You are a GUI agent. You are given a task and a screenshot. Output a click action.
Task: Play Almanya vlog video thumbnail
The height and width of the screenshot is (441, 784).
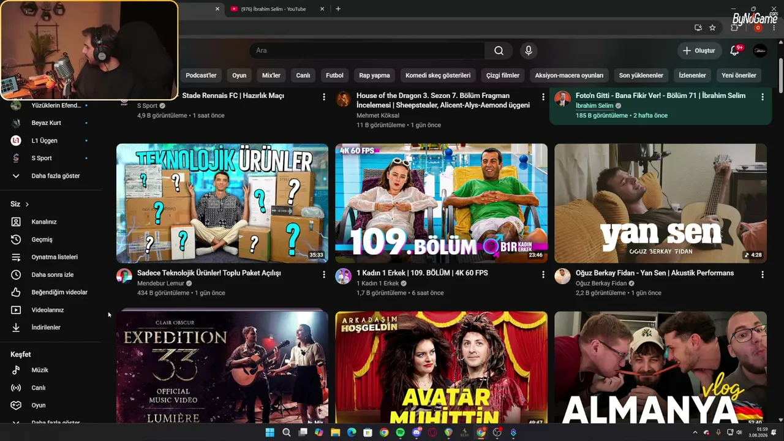click(x=660, y=367)
